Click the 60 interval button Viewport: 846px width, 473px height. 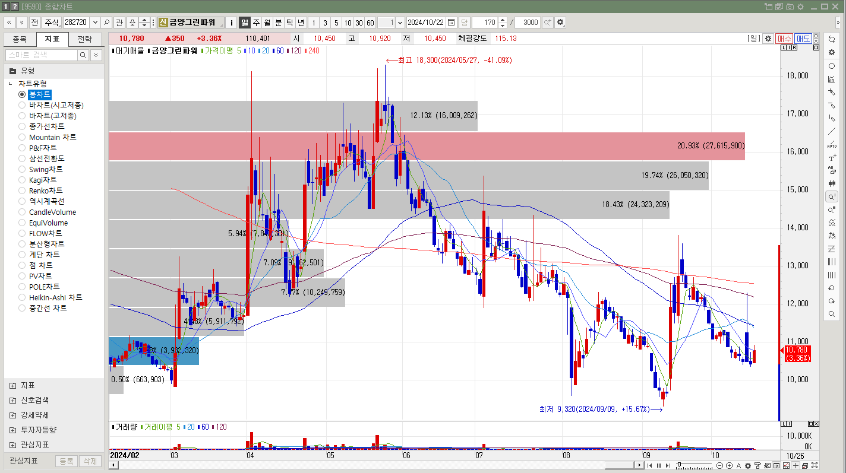[370, 23]
